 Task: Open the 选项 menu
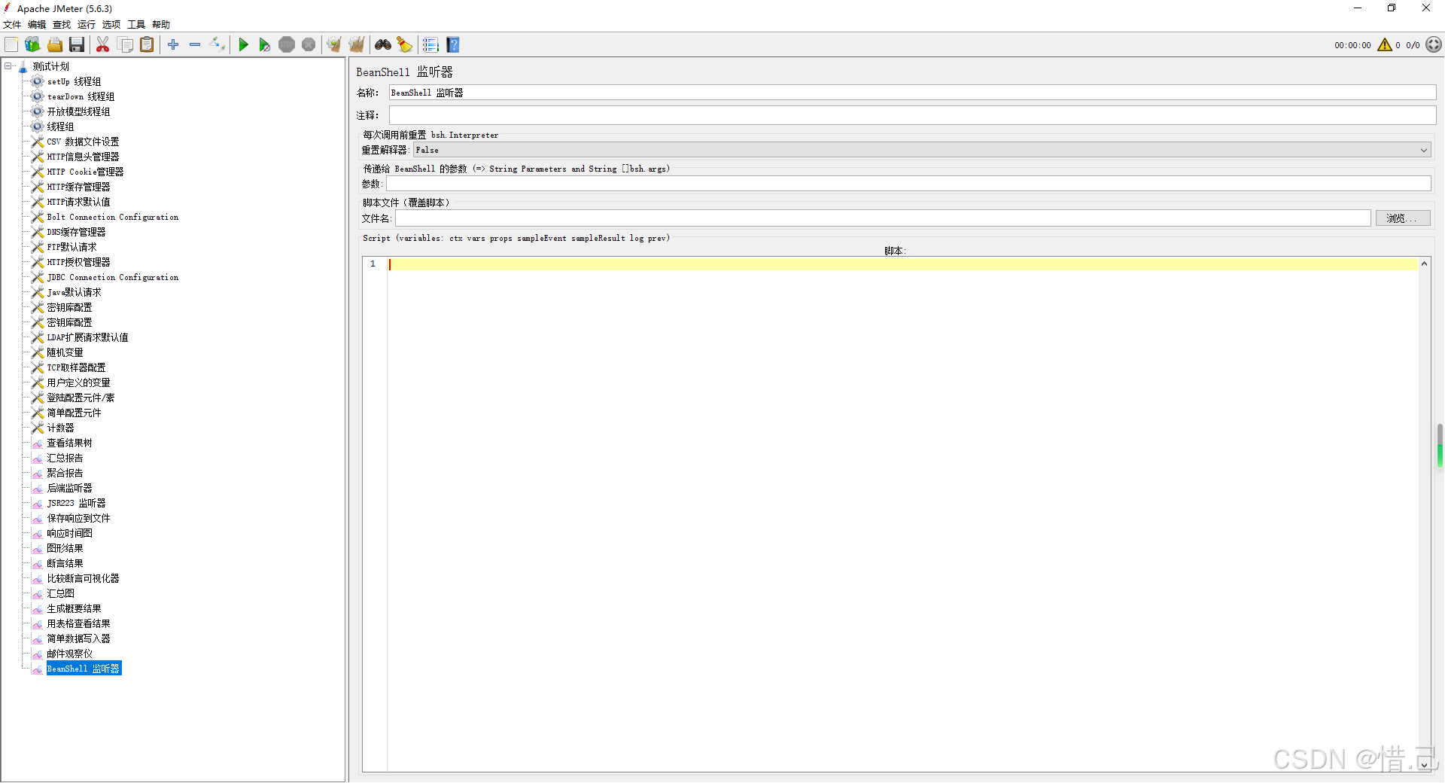(111, 25)
